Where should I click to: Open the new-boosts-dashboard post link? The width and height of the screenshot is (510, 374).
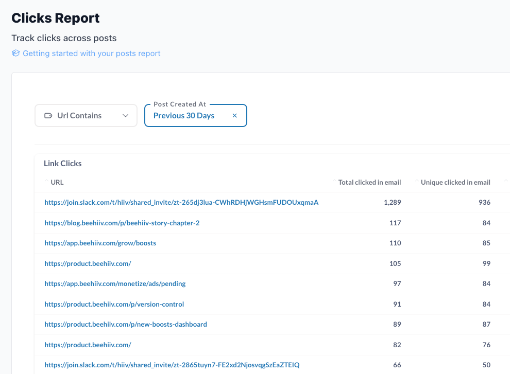126,324
